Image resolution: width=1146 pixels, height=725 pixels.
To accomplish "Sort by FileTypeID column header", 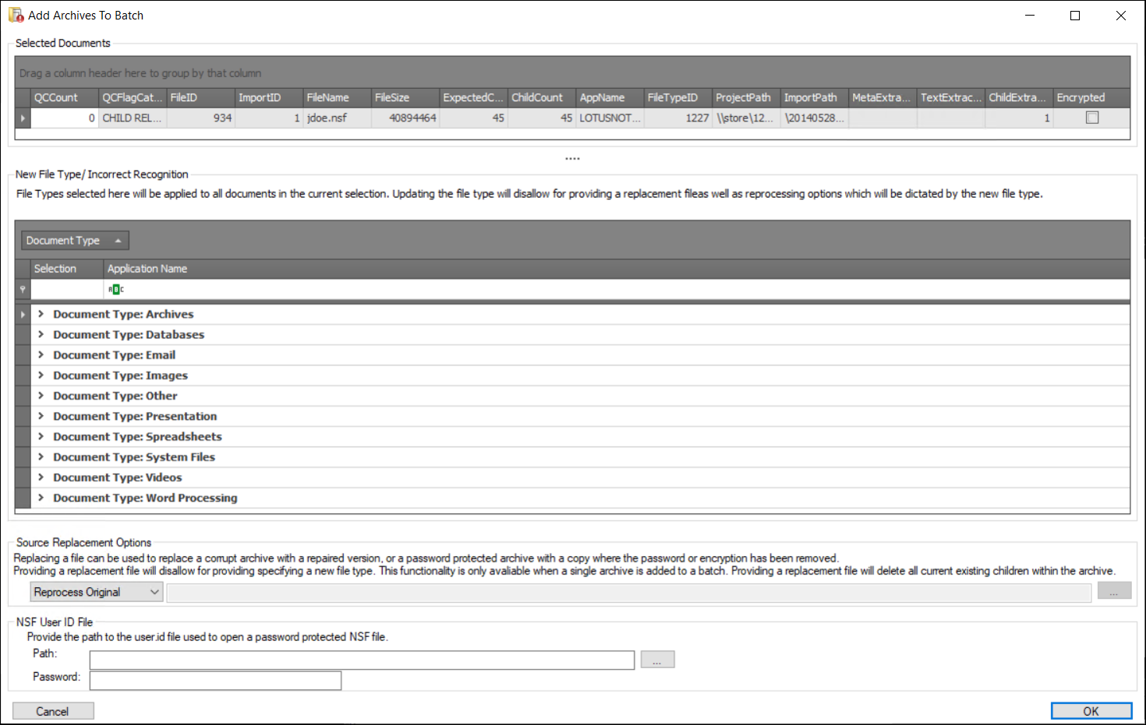I will pos(678,97).
